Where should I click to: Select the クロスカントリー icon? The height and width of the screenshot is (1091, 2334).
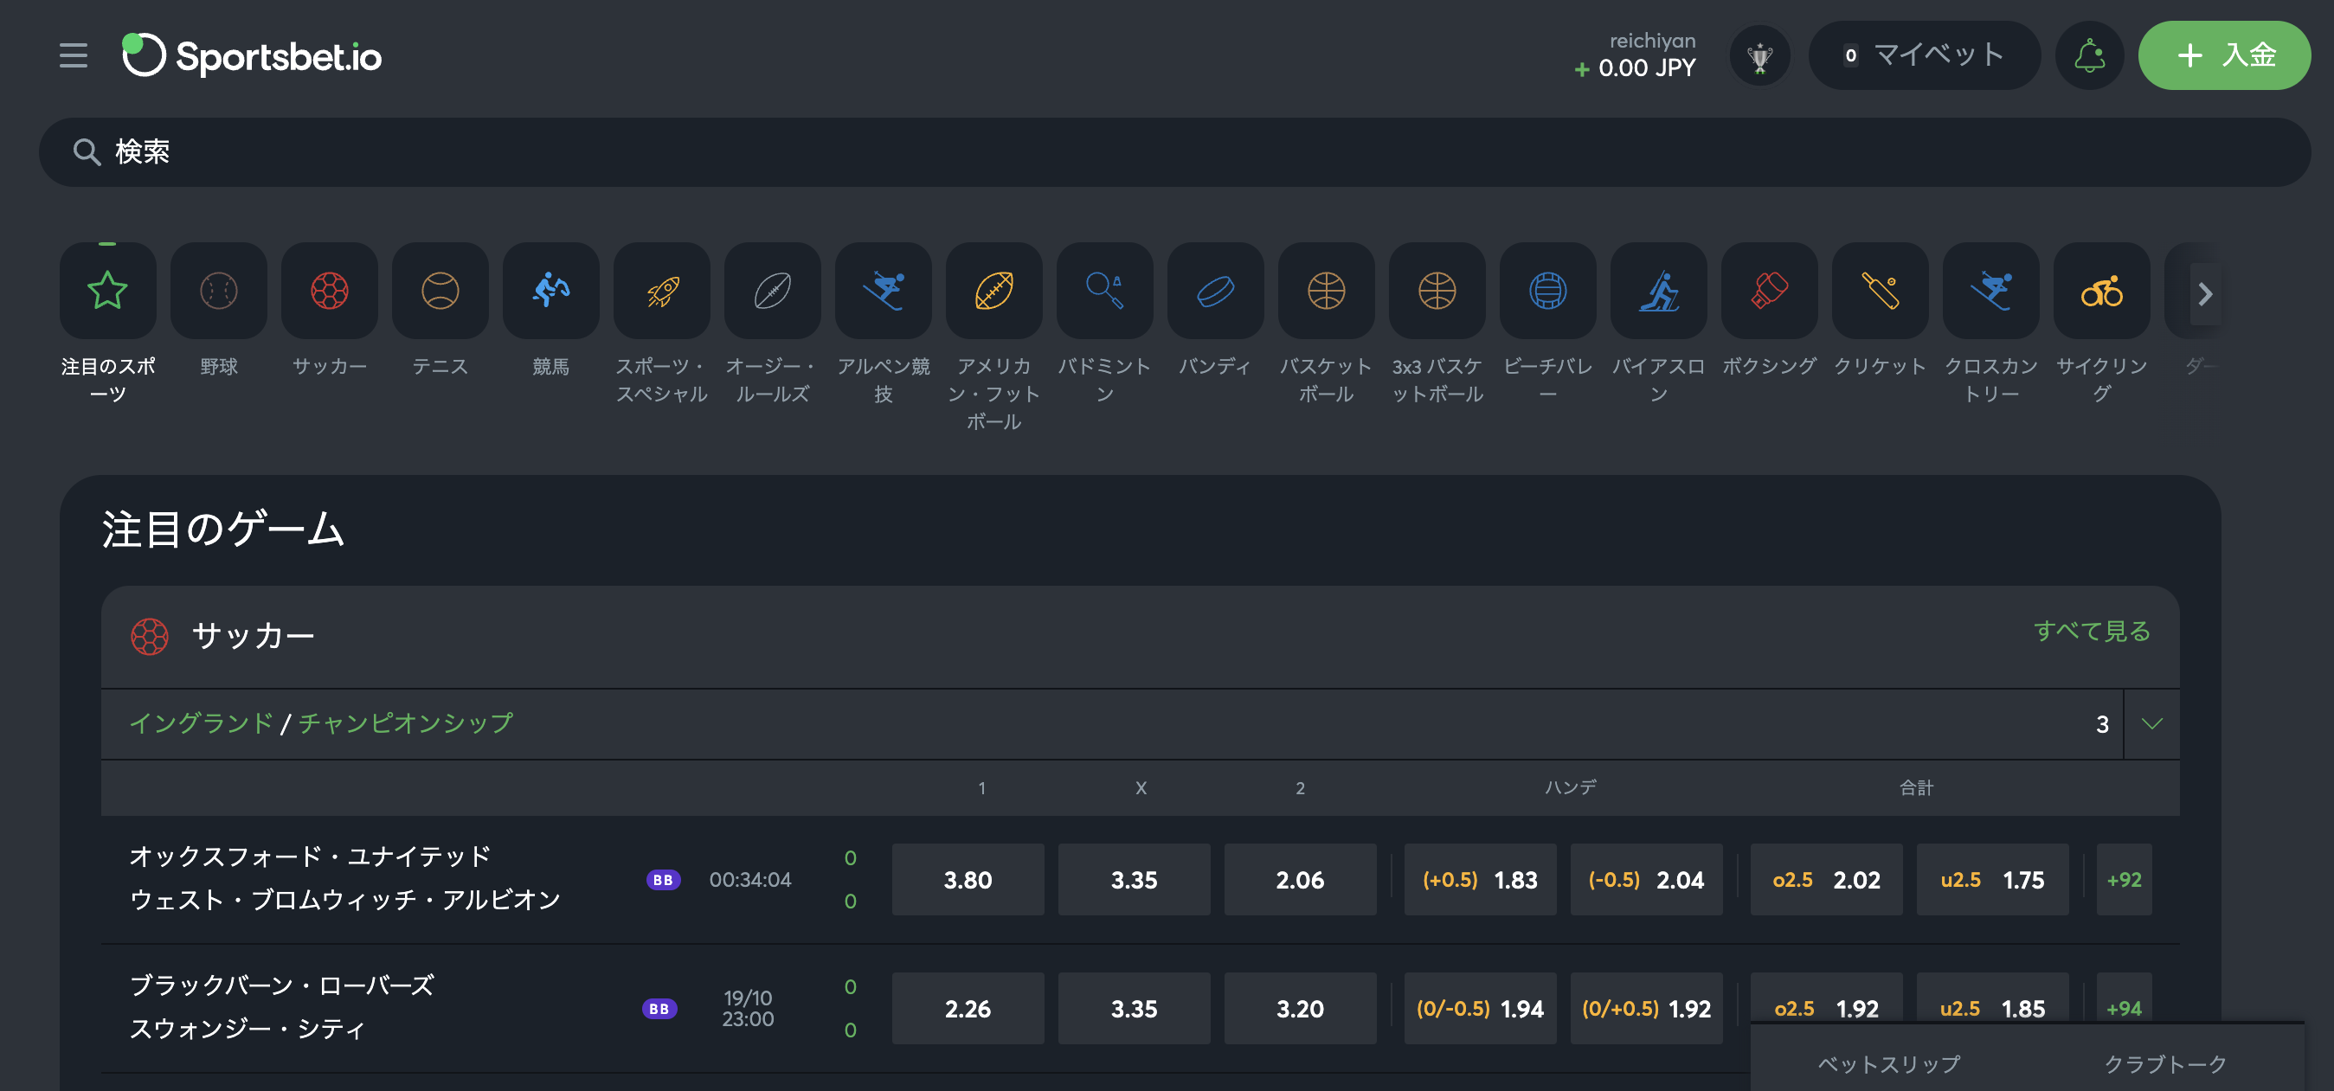coord(1991,291)
